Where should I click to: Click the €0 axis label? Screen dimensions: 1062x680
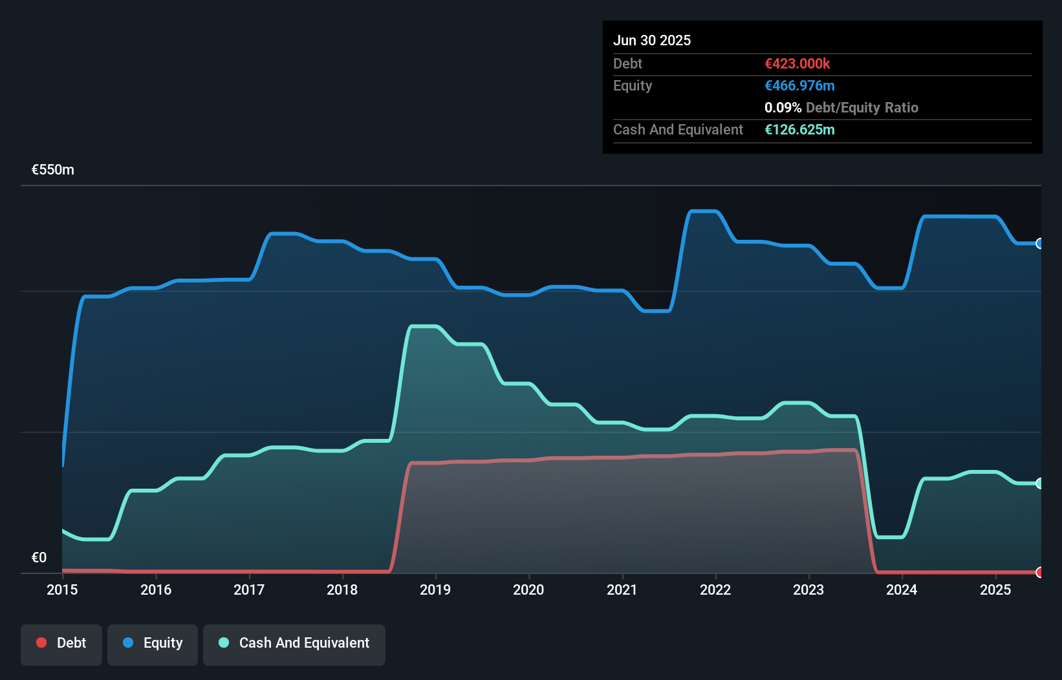(x=39, y=557)
